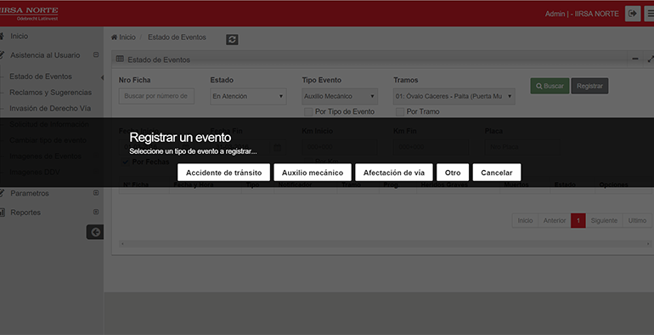This screenshot has width=654, height=335.
Task: Click the Placa input field
Action: coord(522,147)
